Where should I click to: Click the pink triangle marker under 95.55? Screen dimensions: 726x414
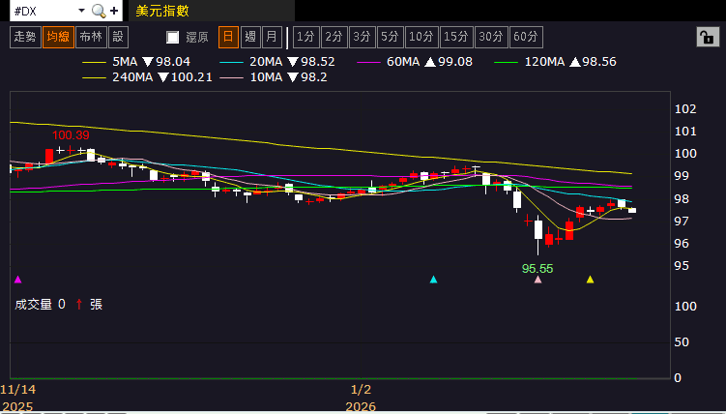point(538,280)
